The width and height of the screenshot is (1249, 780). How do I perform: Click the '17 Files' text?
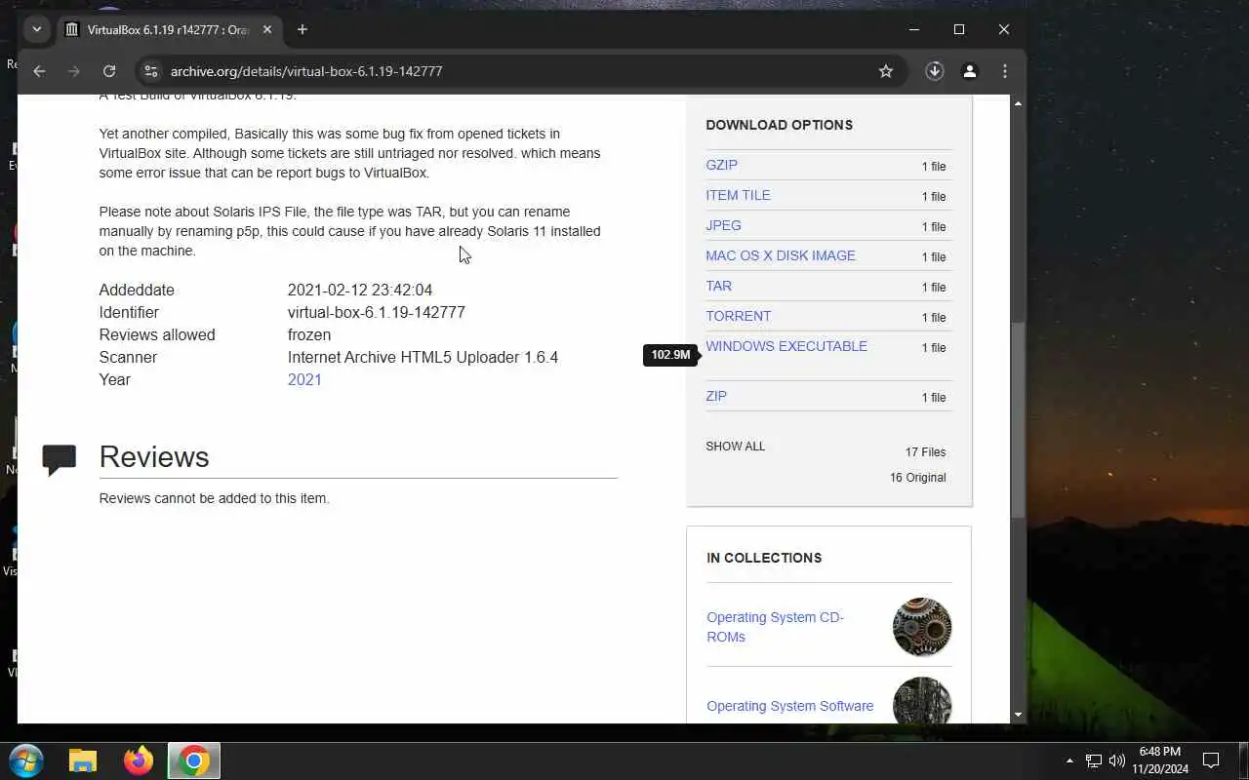(925, 451)
